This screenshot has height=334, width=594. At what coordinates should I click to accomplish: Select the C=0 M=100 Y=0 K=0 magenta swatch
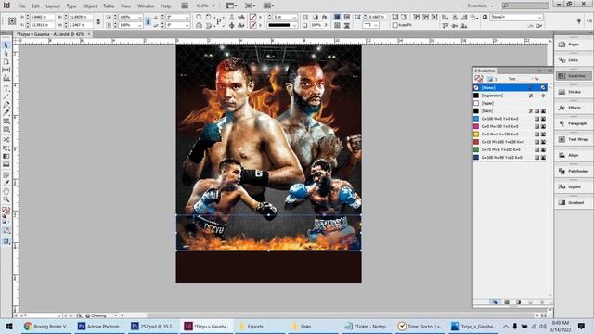point(510,126)
